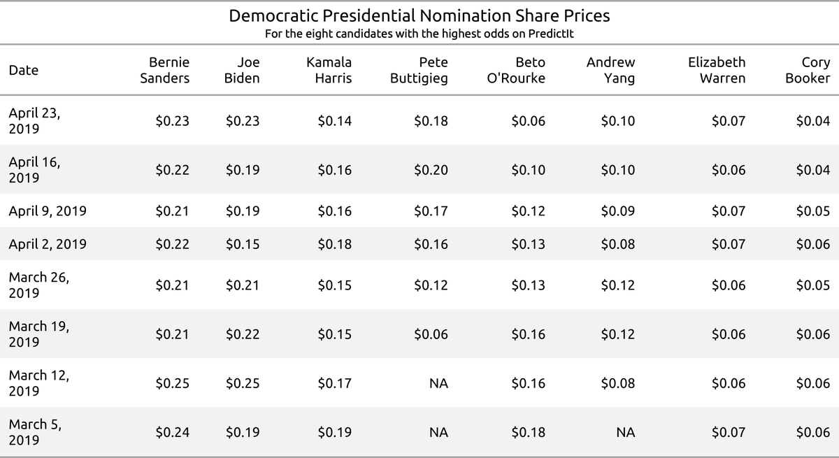Select the March 5, 2019 date cell

[x=34, y=431]
